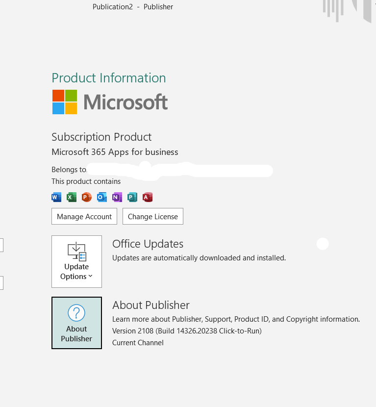
Task: Click the Version 2108 build text
Action: click(187, 331)
